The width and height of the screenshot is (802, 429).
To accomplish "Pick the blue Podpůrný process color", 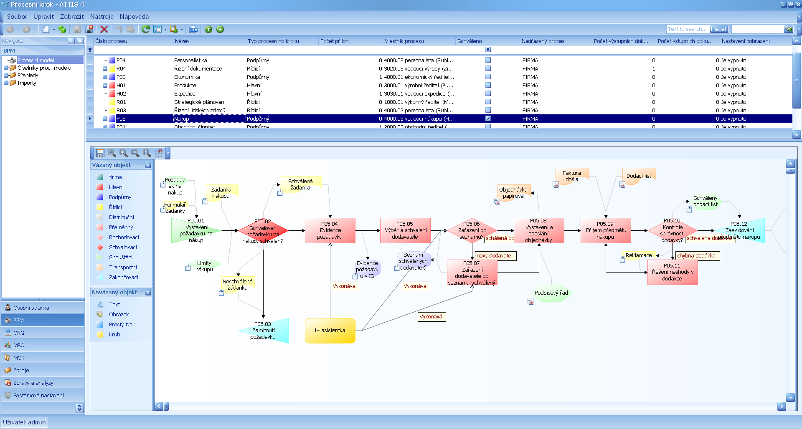I will [x=100, y=197].
